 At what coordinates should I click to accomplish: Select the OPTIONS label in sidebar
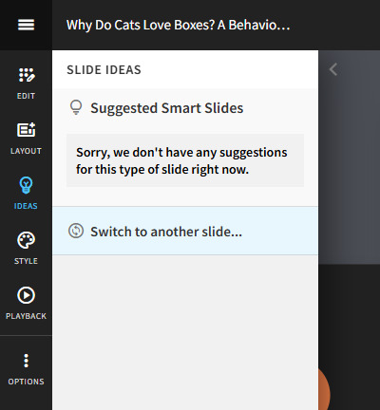tap(26, 382)
